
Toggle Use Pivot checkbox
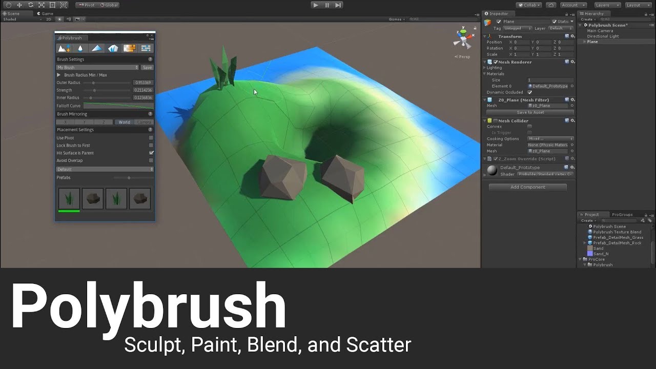click(151, 138)
